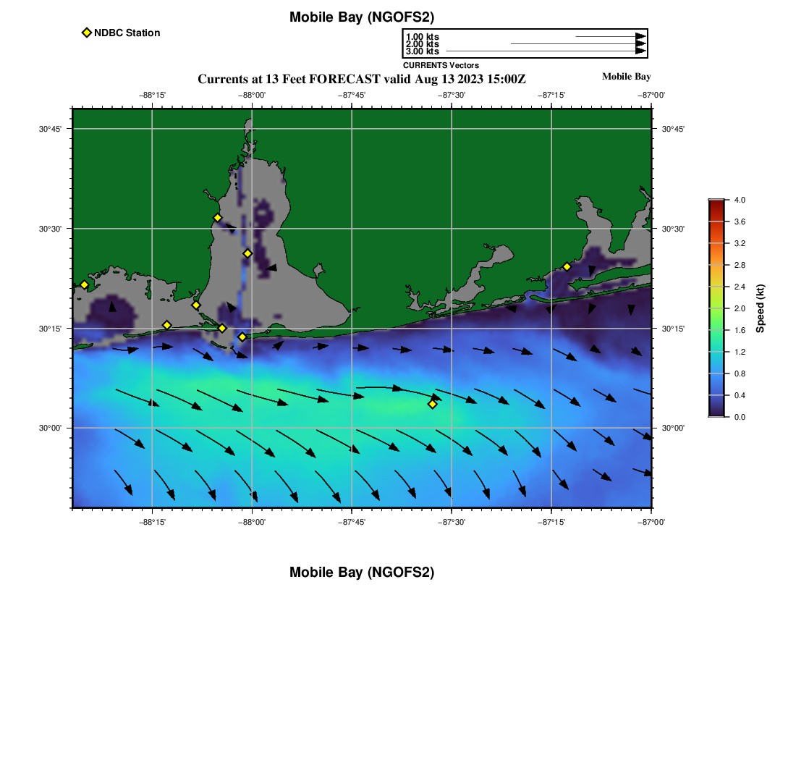
Task: Click the Mobile Bay label right of heading
Action: (627, 76)
